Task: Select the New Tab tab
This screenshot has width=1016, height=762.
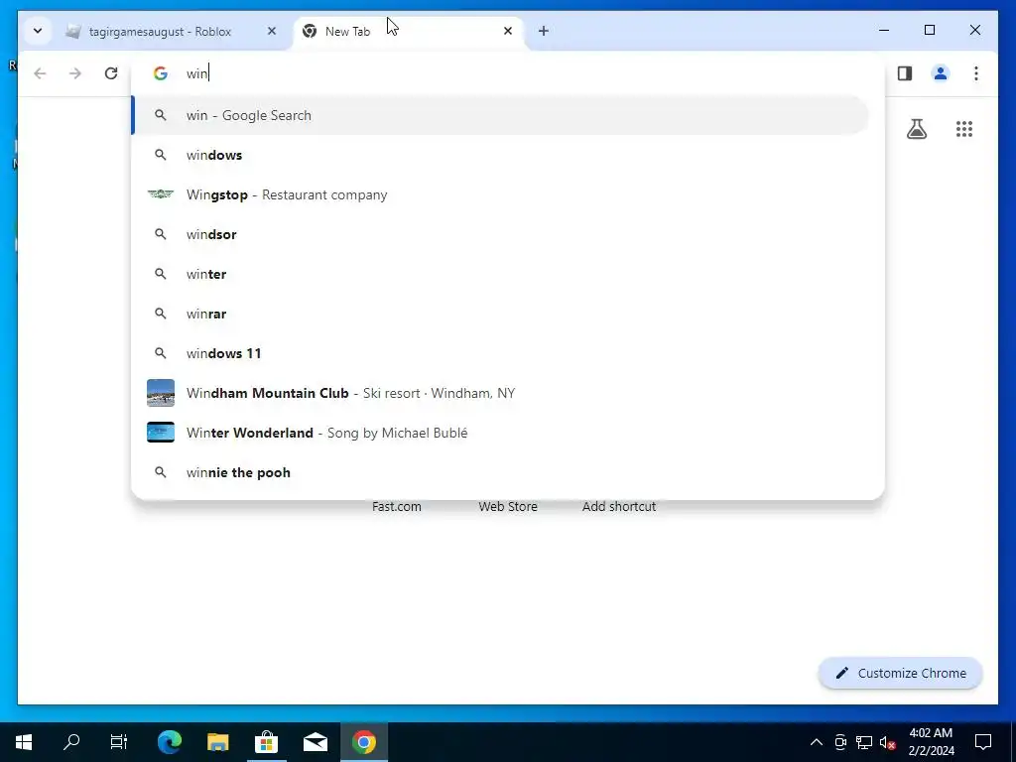Action: tap(409, 31)
